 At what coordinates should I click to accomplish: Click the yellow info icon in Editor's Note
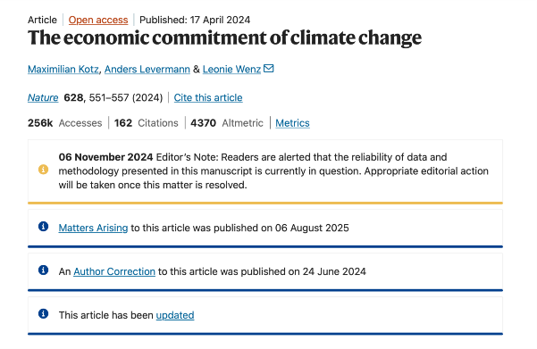tap(43, 170)
